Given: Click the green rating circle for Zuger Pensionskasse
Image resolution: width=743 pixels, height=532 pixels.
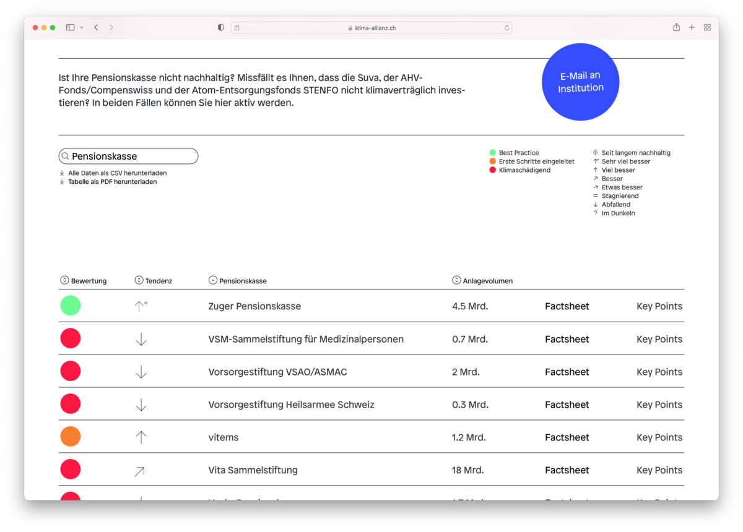Looking at the screenshot, I should (71, 306).
